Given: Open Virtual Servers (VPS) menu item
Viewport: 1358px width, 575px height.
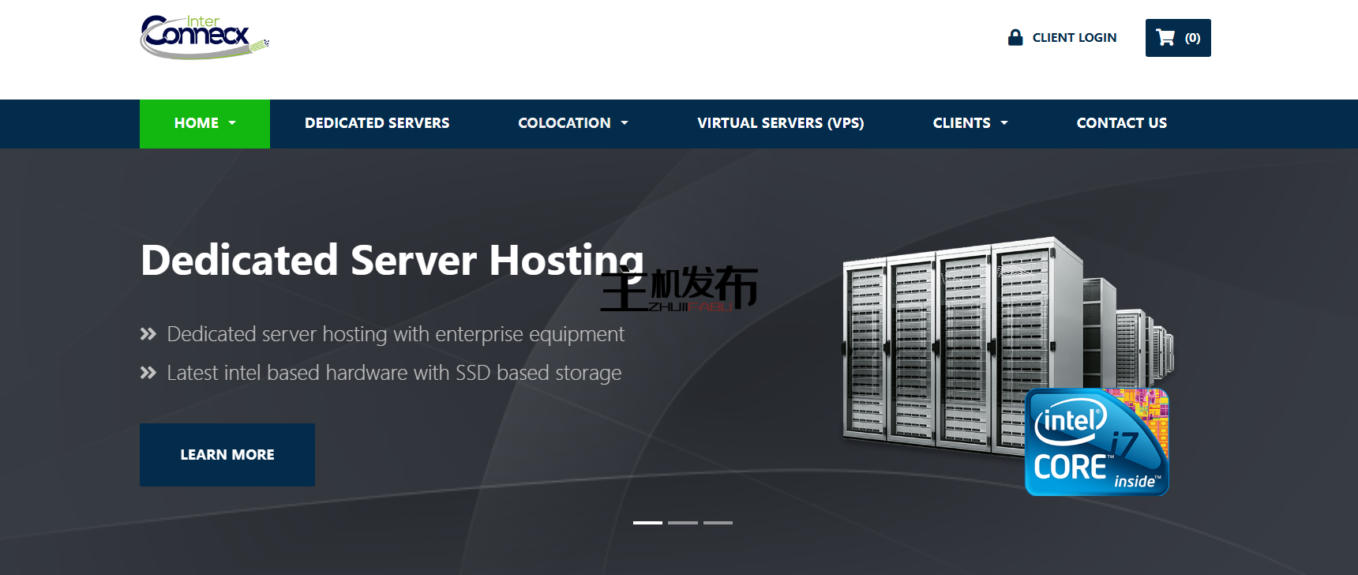Looking at the screenshot, I should point(780,123).
